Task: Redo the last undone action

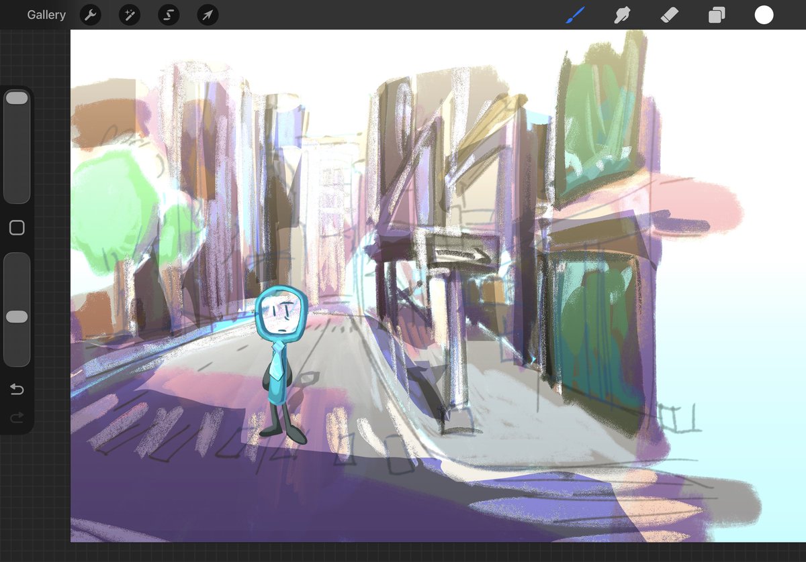Action: 17,418
